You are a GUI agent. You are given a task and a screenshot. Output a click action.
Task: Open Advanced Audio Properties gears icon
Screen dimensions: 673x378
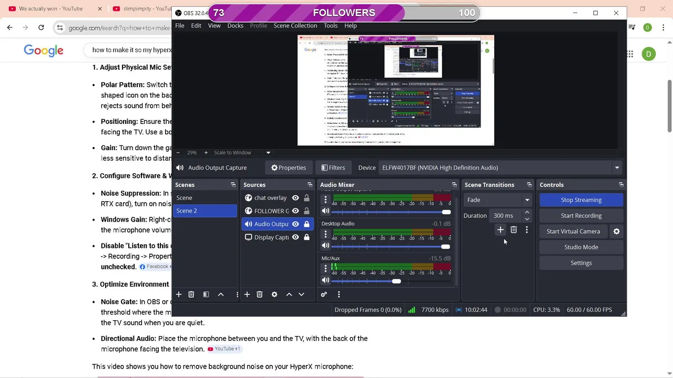(x=324, y=295)
